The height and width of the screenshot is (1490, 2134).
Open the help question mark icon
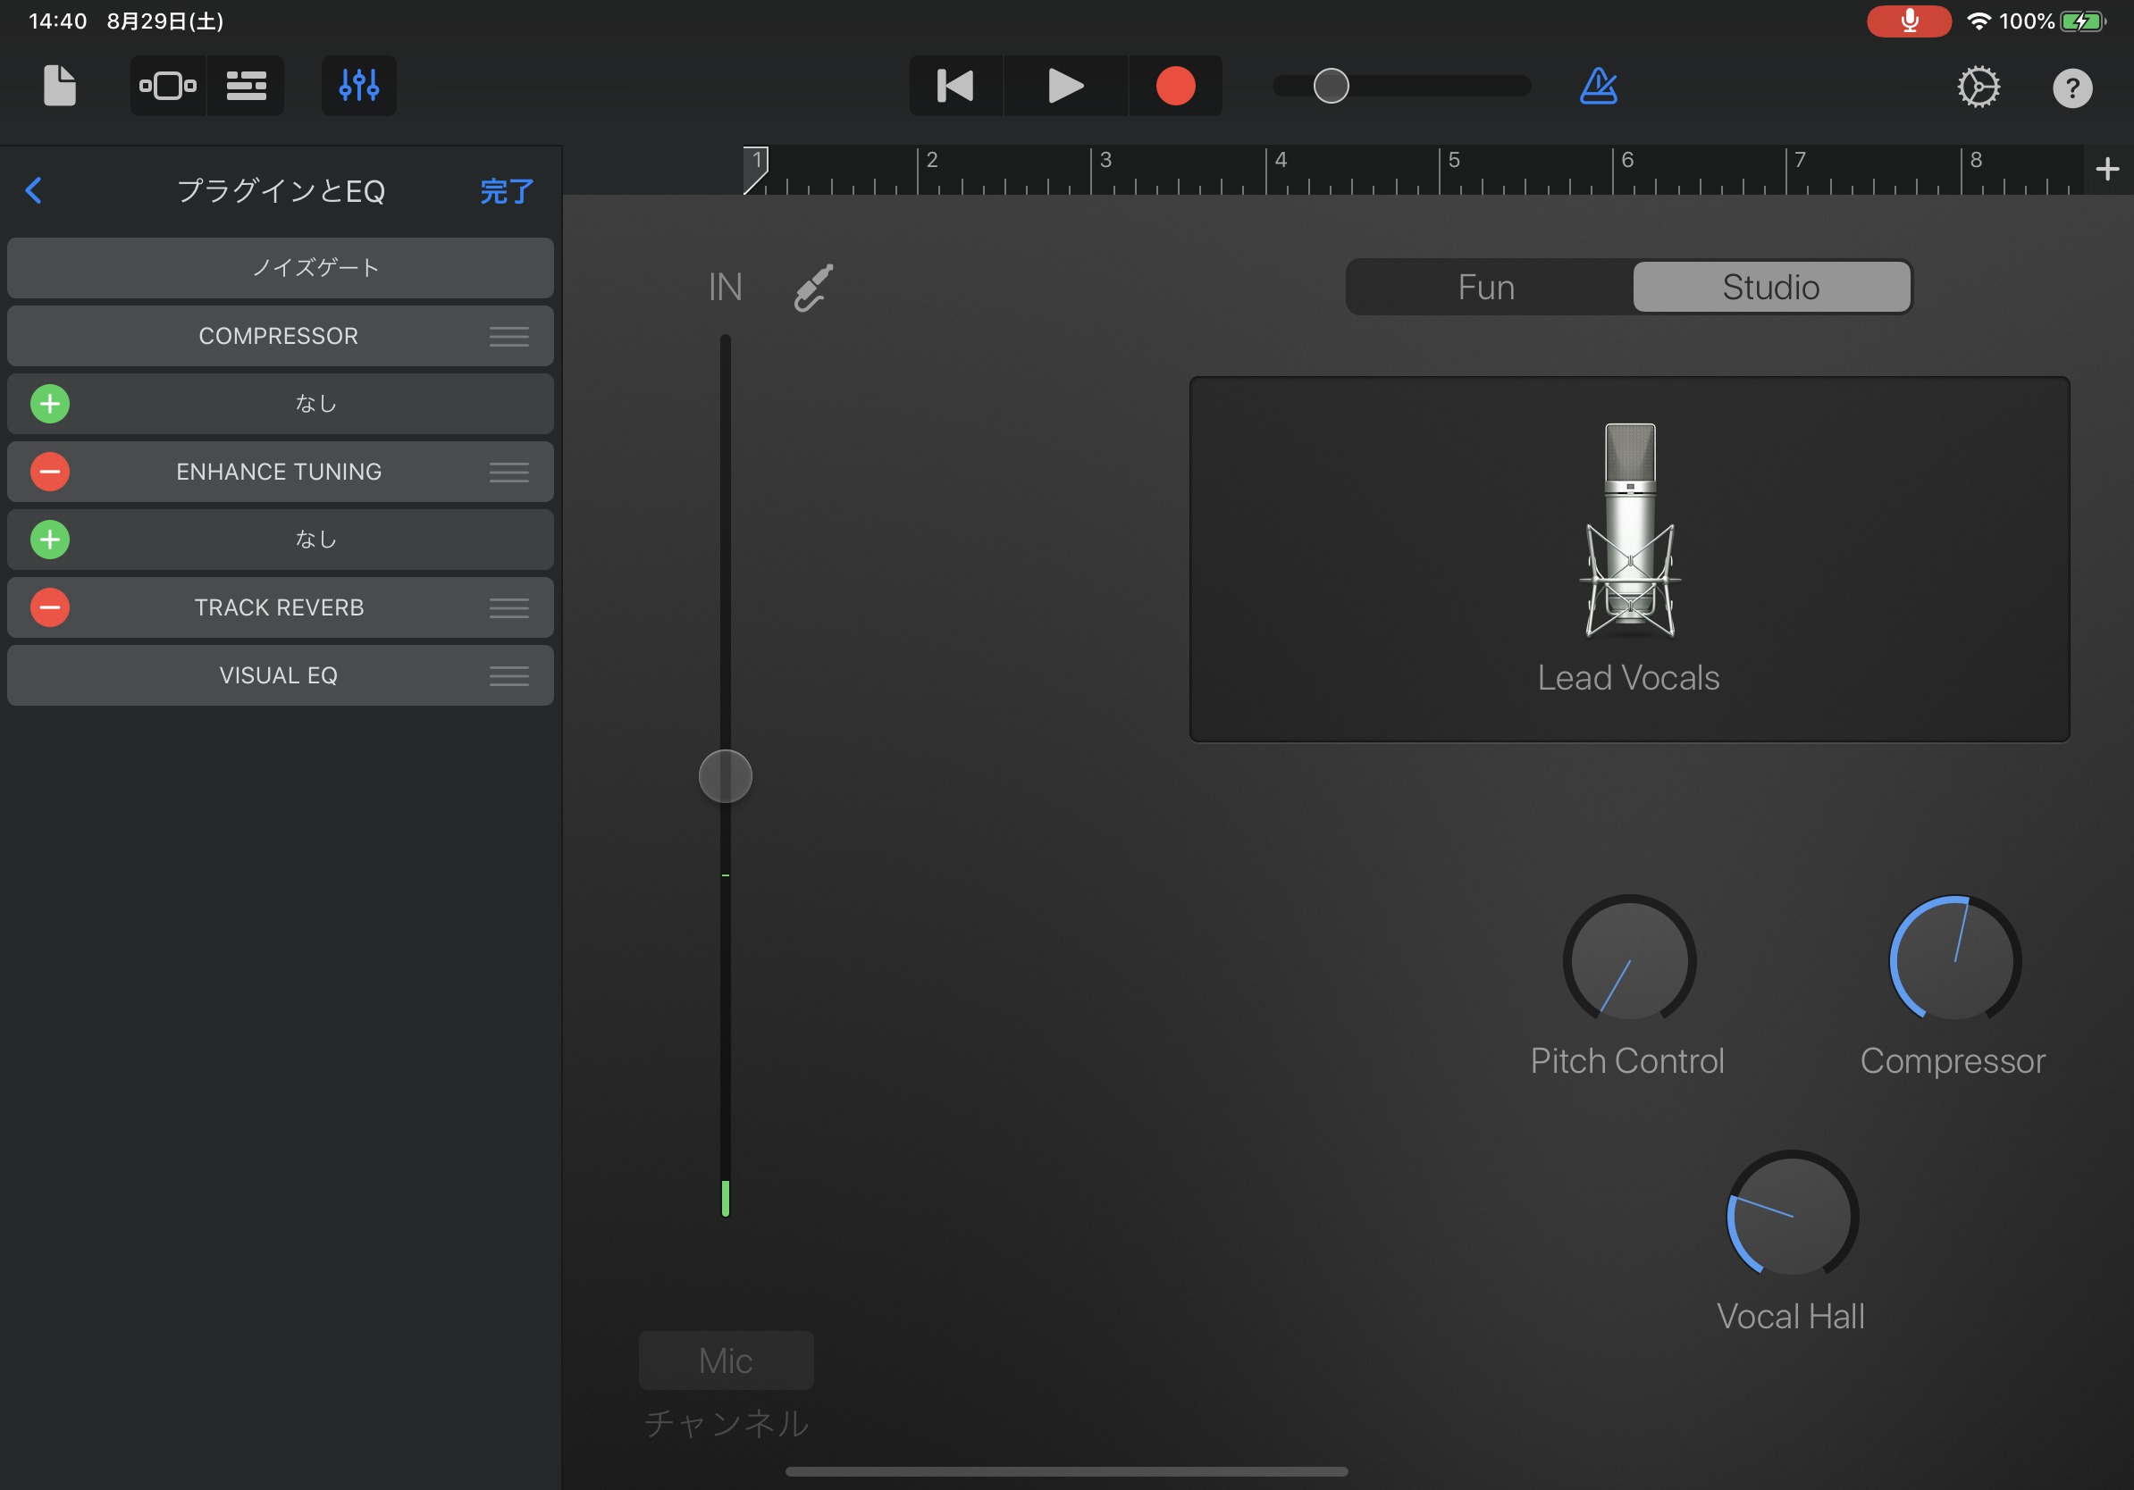2071,88
